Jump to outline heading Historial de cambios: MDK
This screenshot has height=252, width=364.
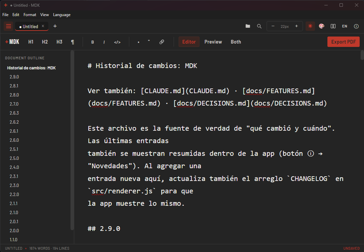click(x=31, y=68)
